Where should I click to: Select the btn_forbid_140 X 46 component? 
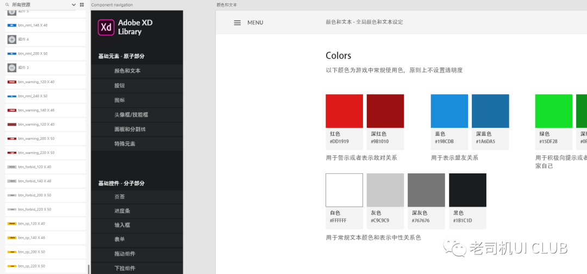(x=45, y=181)
